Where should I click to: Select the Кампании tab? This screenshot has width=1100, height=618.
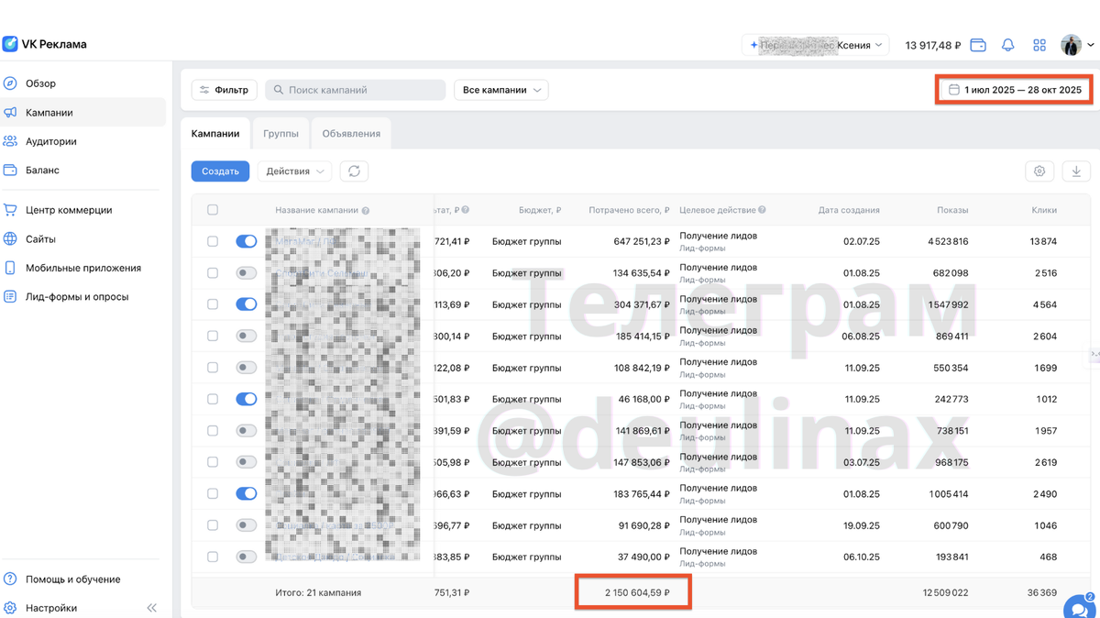(x=215, y=134)
